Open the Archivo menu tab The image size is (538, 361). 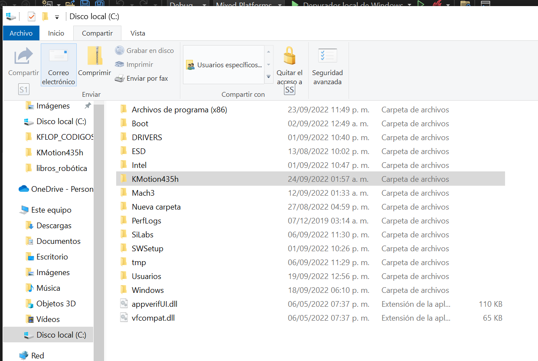pyautogui.click(x=21, y=33)
